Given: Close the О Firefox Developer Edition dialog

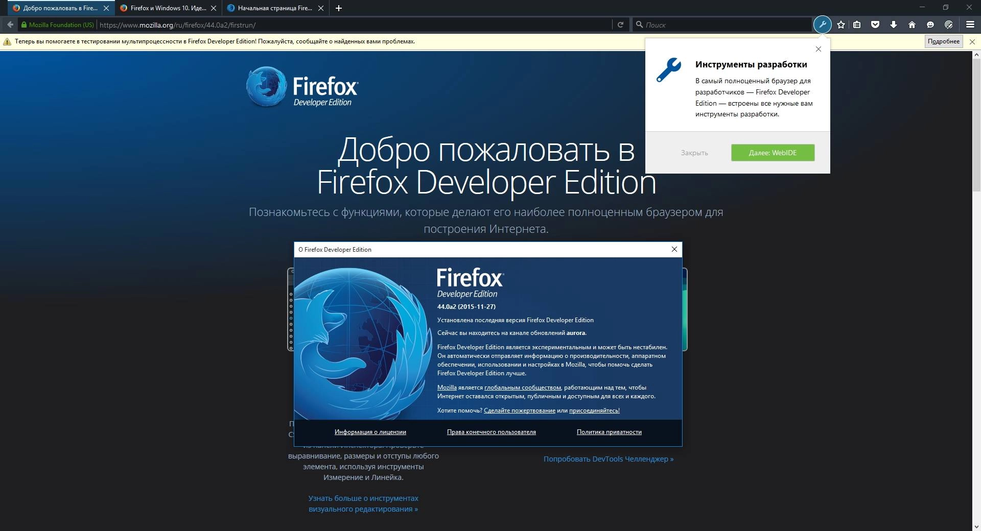Looking at the screenshot, I should (674, 249).
